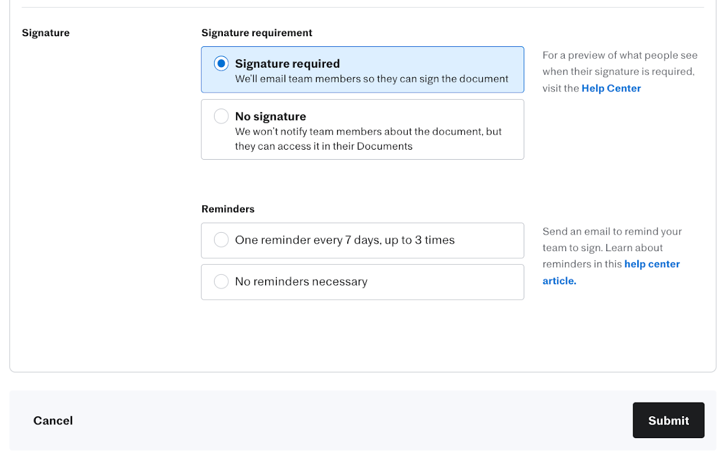Screen dimensions: 727x453
Task: Open the Help Center link
Action: tap(611, 88)
